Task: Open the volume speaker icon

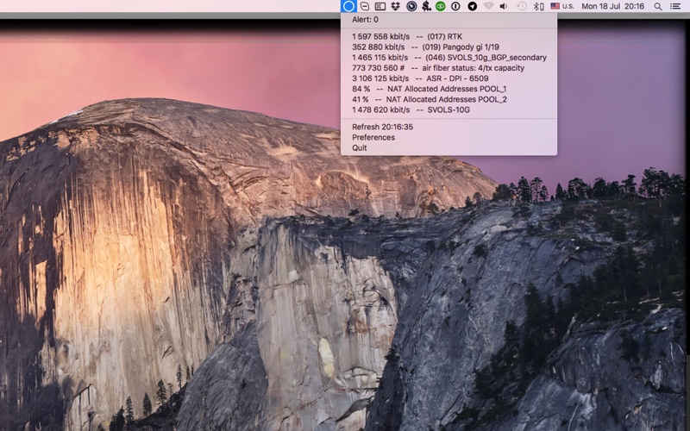Action: [x=504, y=6]
